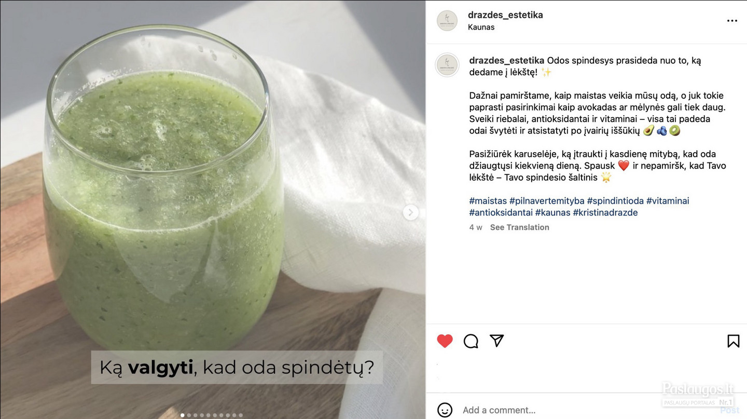Save post with bookmark icon
The width and height of the screenshot is (747, 419).
(x=734, y=341)
